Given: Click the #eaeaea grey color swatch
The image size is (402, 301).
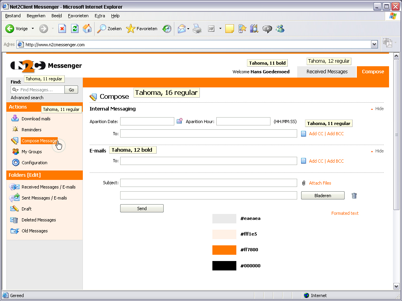Looking at the screenshot, I should (x=224, y=219).
